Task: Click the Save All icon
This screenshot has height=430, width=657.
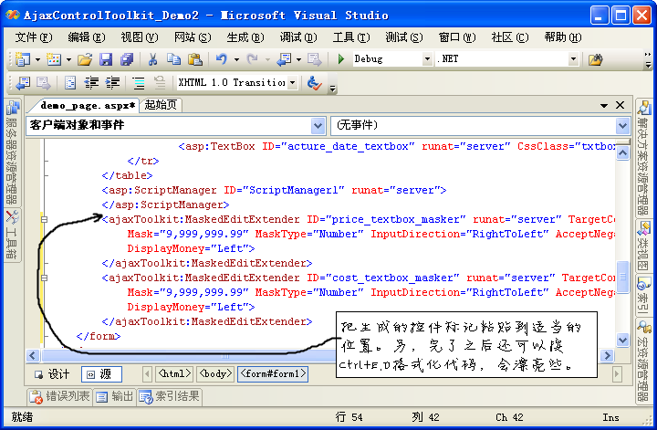Action: (x=127, y=59)
